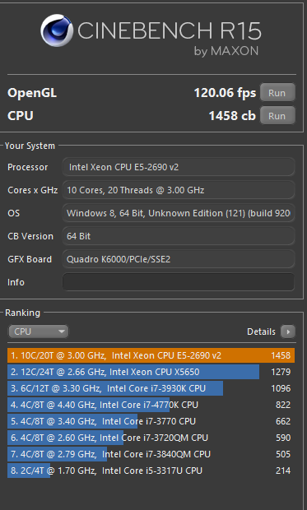The width and height of the screenshot is (307, 510).
Task: Select the Core i7-3840QM ranking row
Action: (x=151, y=454)
